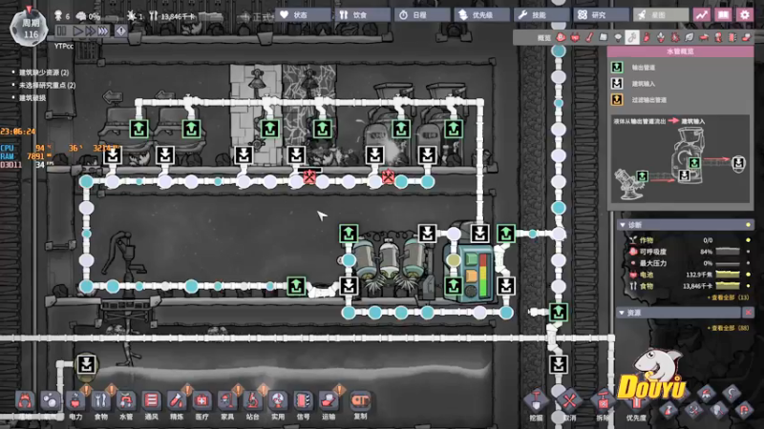Expand 查看全部 (13) diagnostics list

728,297
